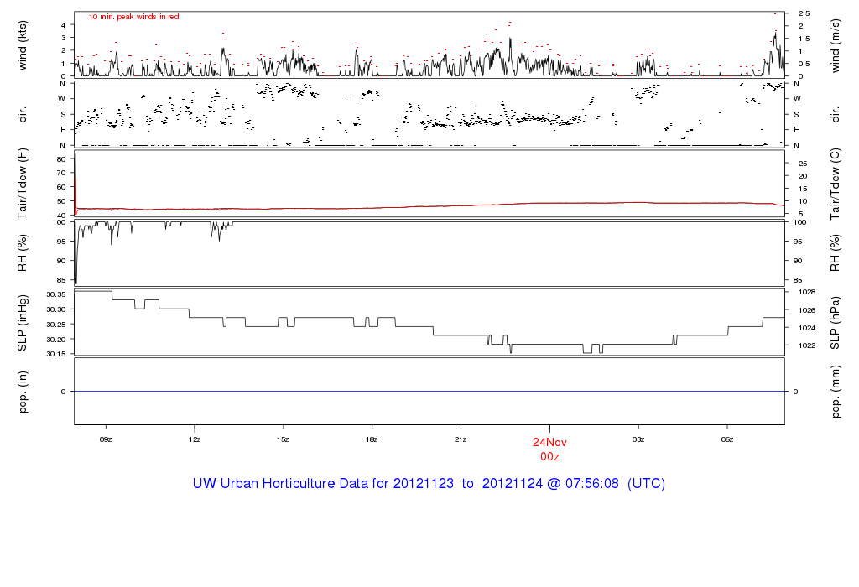Click the '80' Fahrenheit tick value

61,159
